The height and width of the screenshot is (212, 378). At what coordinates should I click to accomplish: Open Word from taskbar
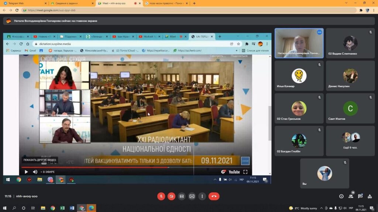[x=72, y=208]
